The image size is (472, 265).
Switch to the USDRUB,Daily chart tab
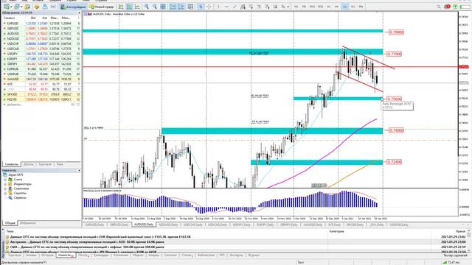tap(399, 225)
